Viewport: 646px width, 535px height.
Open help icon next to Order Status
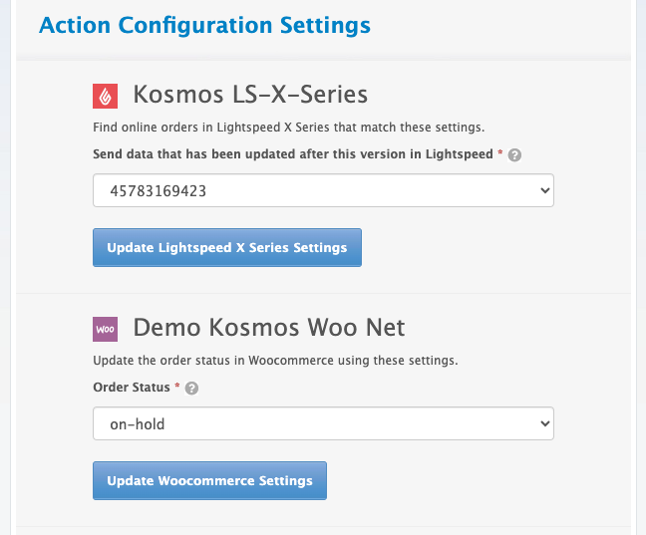[x=192, y=389]
